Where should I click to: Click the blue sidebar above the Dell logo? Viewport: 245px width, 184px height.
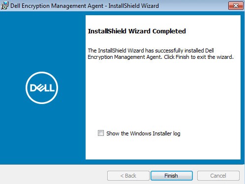coord(43,41)
